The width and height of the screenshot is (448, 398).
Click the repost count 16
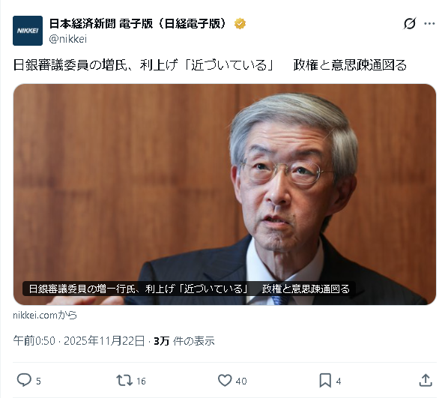click(141, 381)
